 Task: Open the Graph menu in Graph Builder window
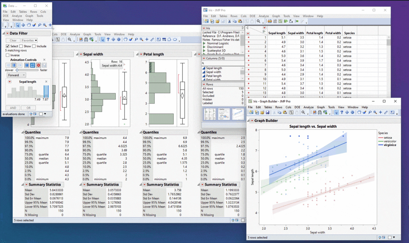[x=321, y=108]
